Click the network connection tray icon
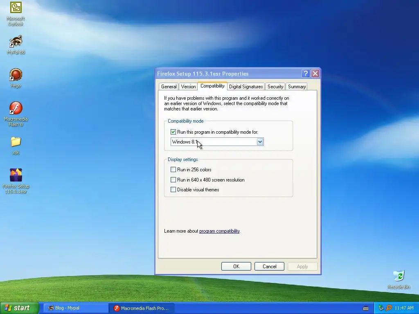The height and width of the screenshot is (314, 419). pyautogui.click(x=381, y=308)
